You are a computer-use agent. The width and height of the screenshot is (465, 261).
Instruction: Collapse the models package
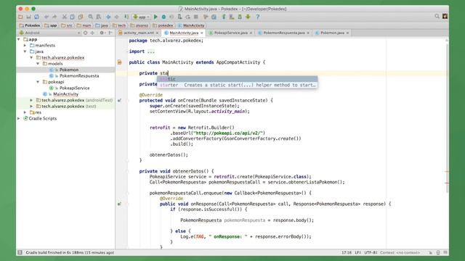click(x=38, y=64)
